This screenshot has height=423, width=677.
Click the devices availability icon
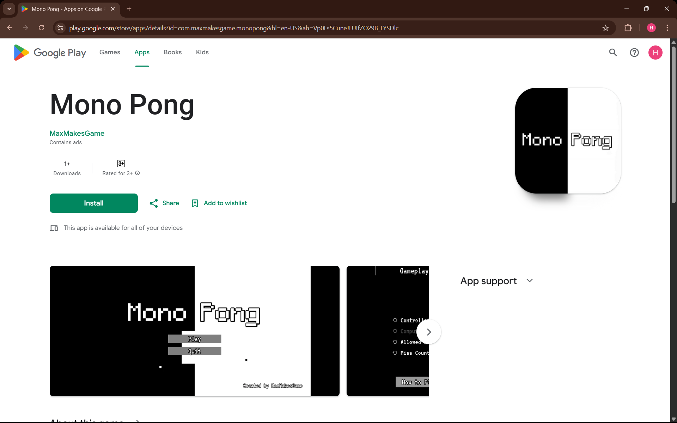click(x=54, y=228)
